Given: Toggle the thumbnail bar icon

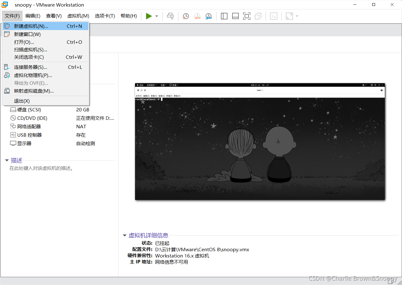Looking at the screenshot, I should (235, 16).
